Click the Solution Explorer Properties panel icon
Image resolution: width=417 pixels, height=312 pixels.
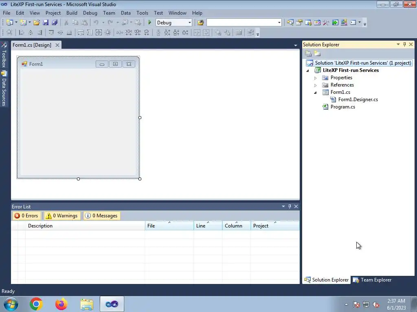[x=308, y=54]
